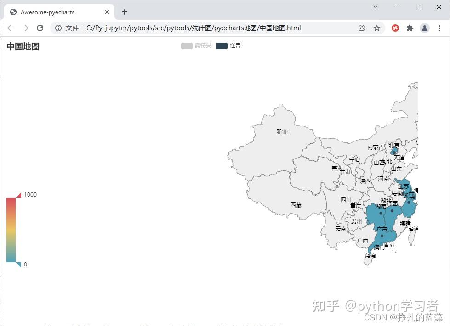Reload the 中国地图 page
450x326 pixels.
click(x=40, y=28)
